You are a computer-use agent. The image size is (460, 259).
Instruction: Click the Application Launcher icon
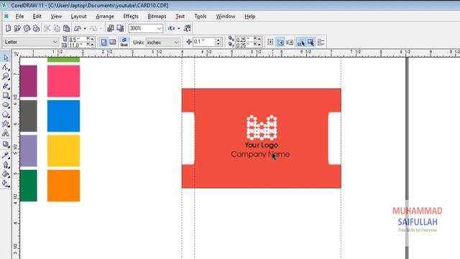click(x=171, y=28)
